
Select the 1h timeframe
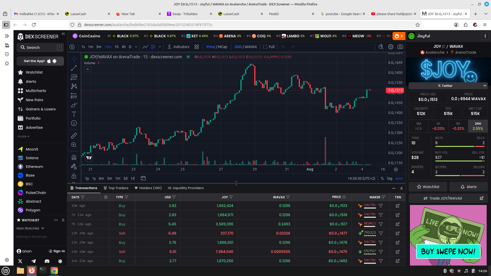click(117, 47)
